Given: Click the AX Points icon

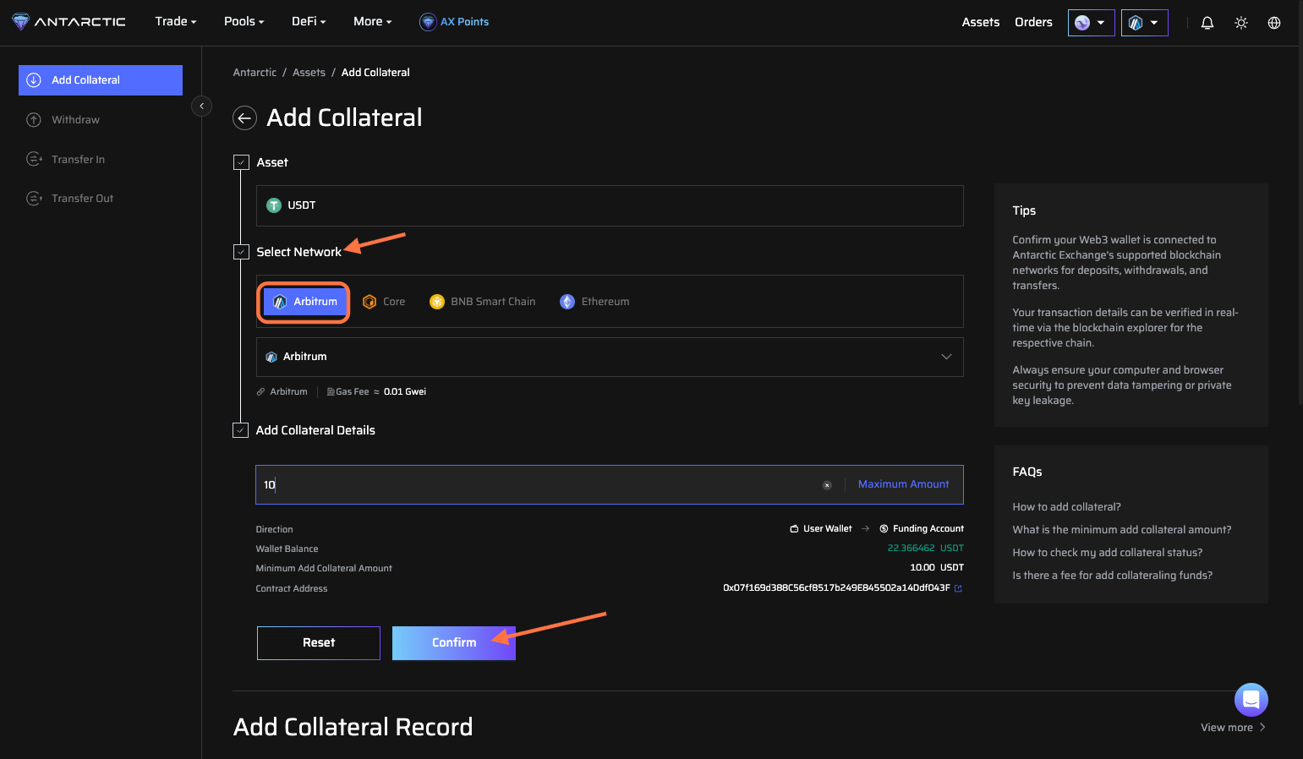Looking at the screenshot, I should (x=428, y=22).
